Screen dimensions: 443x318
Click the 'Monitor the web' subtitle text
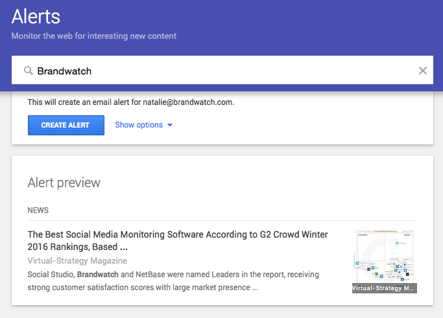click(94, 36)
